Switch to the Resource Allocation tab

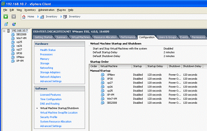105,37
